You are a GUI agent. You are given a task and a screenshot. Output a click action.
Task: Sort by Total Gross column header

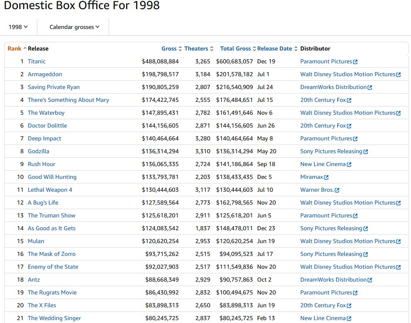tap(238, 48)
